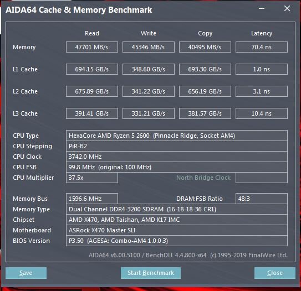Close the benchmark dialog via Close button
301x291 pixels.
click(x=275, y=273)
